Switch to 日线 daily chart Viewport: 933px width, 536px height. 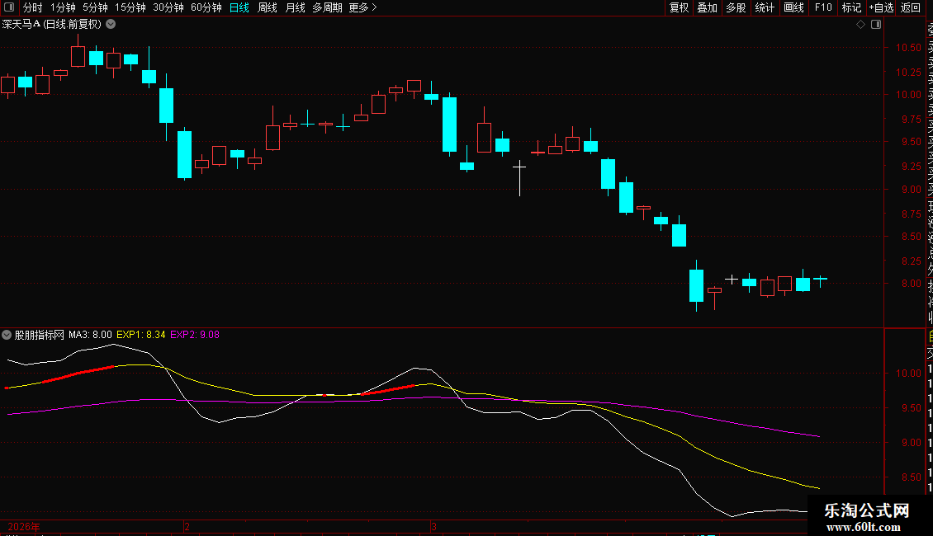(x=239, y=7)
